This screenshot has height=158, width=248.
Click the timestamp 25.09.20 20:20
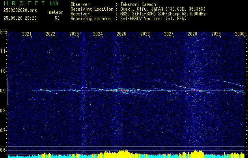coord(20,18)
